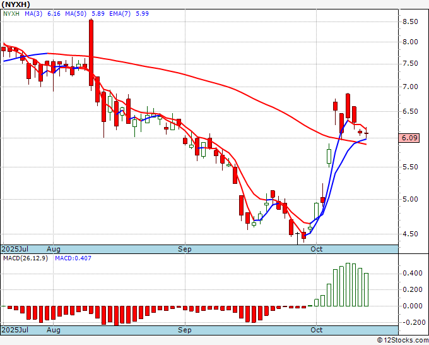The image size is (429, 345).
Task: Click the 0.400 MACD axis label
Action: (x=413, y=273)
